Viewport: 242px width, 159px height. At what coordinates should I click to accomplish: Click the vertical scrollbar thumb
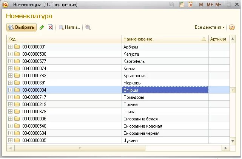233,90
